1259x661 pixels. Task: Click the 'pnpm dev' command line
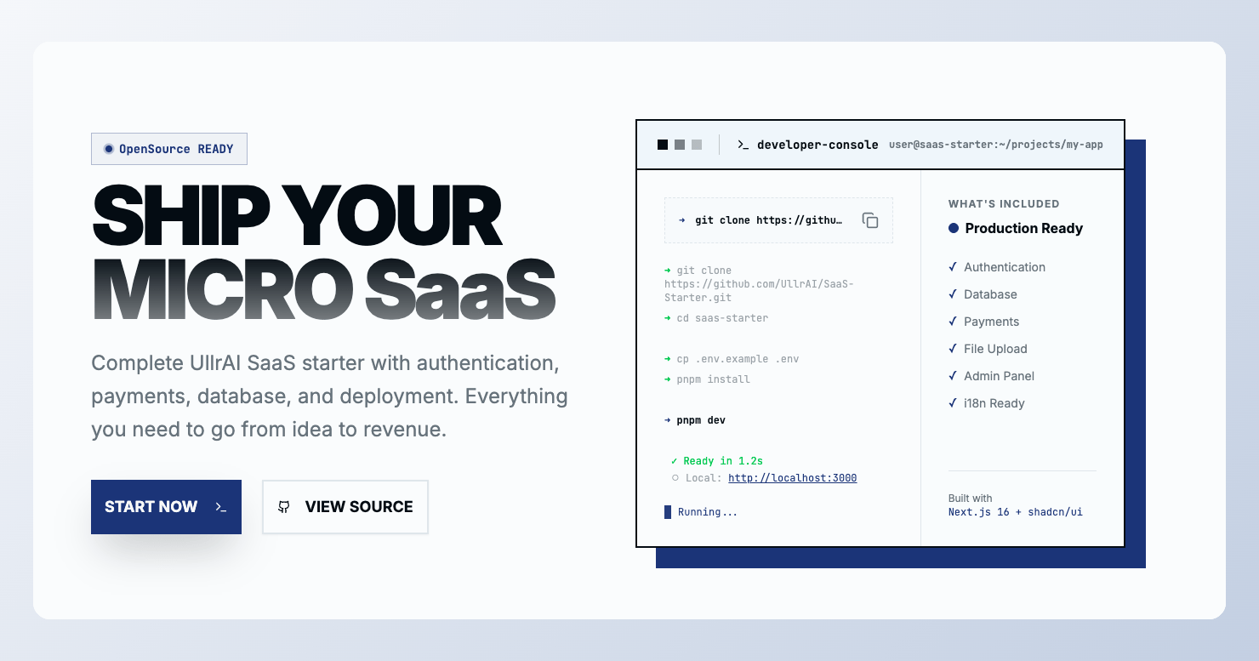[695, 420]
